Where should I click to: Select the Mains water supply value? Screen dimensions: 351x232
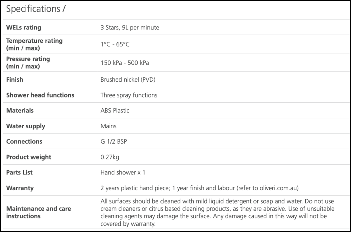pyautogui.click(x=108, y=126)
